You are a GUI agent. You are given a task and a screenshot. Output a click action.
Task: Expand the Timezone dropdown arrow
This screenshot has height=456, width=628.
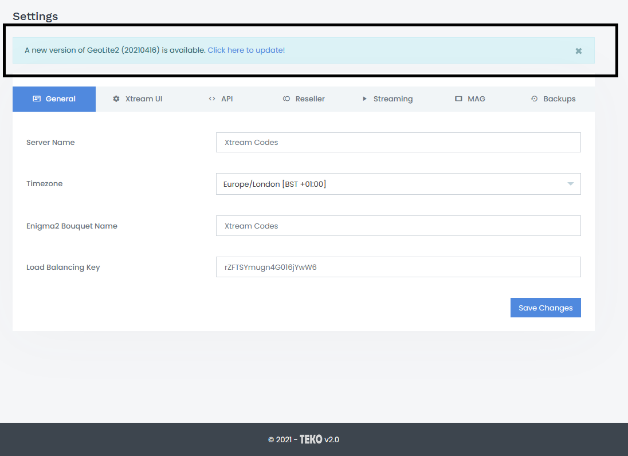(570, 184)
